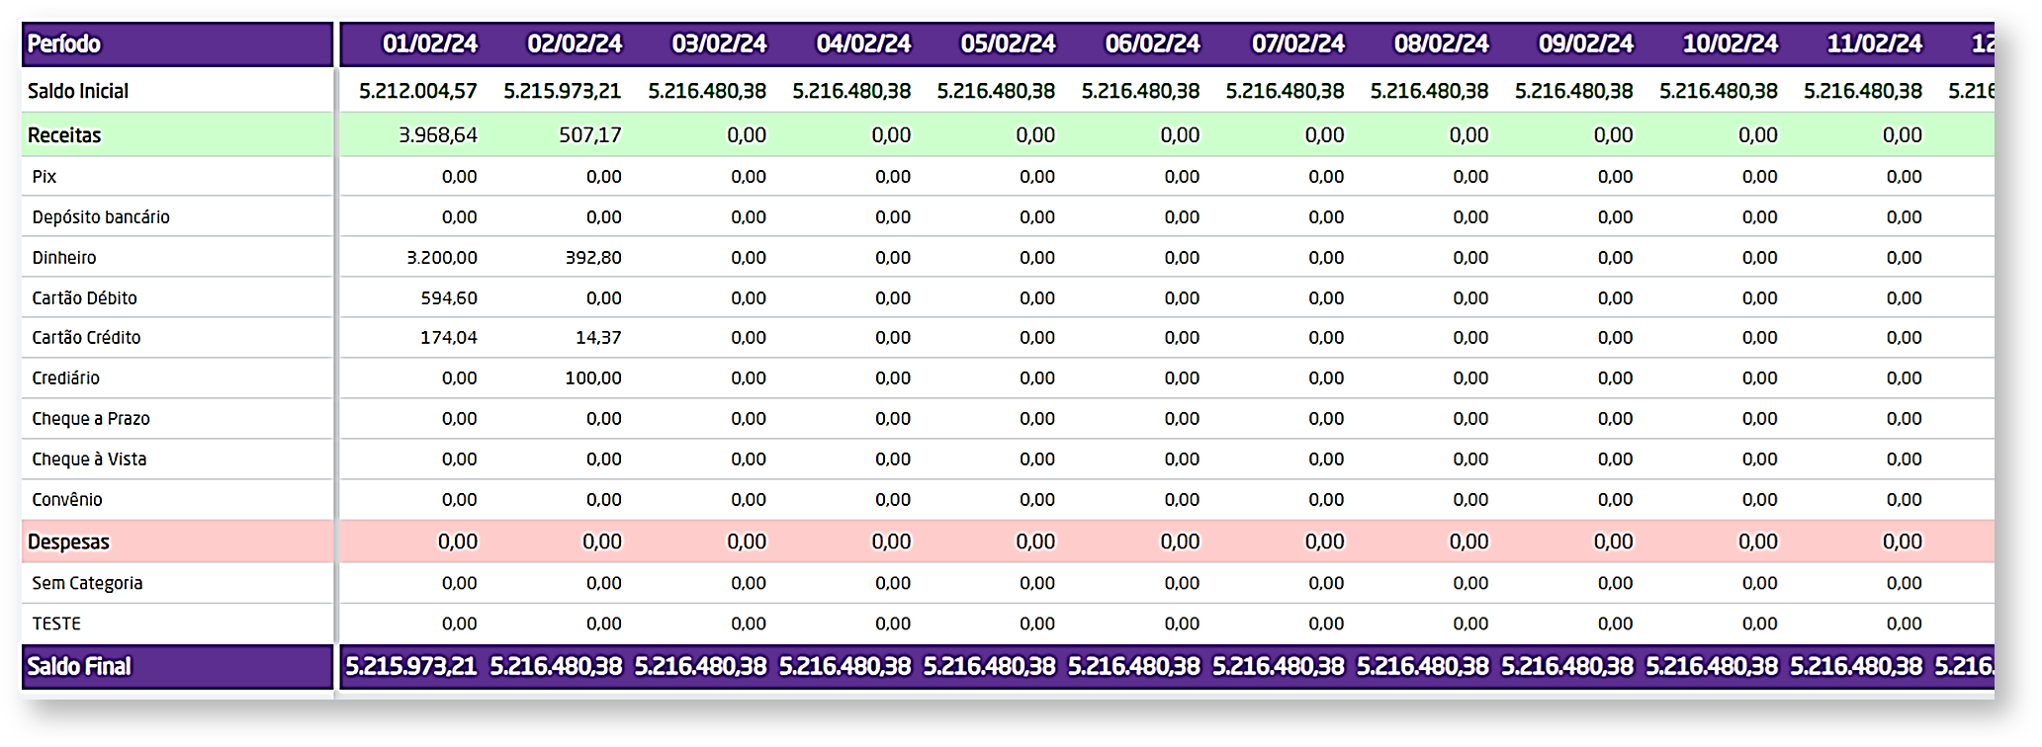Select Saldo Final value under 02/02/24

pyautogui.click(x=556, y=667)
